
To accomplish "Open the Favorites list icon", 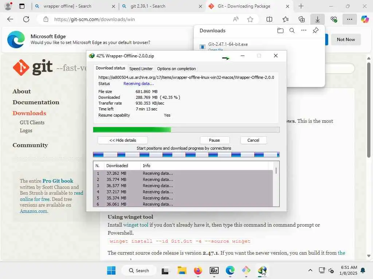I will (x=286, y=19).
